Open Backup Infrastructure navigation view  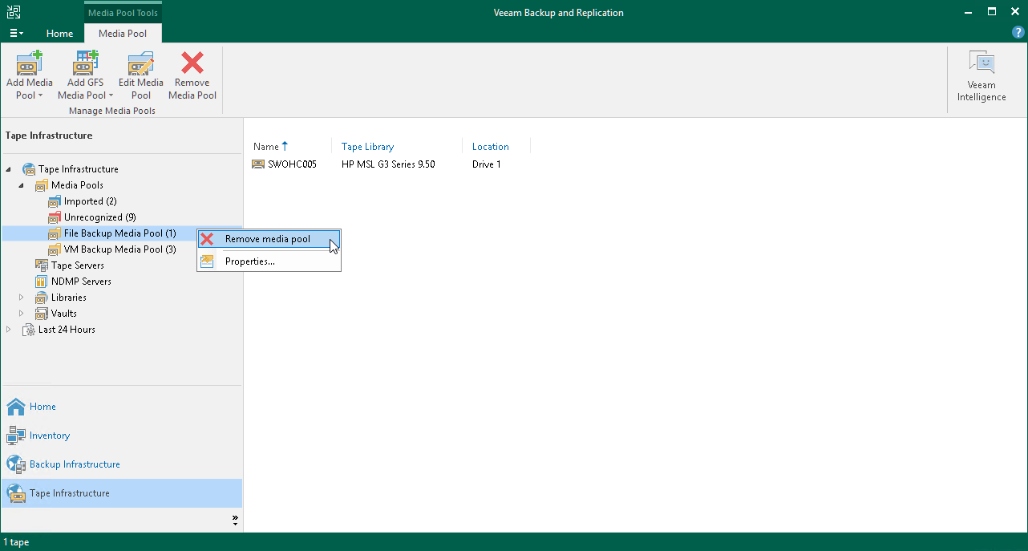[122, 464]
